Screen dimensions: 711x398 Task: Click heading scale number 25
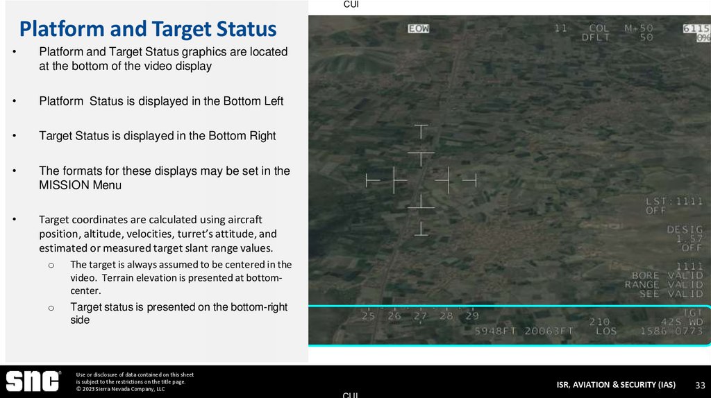pos(368,316)
